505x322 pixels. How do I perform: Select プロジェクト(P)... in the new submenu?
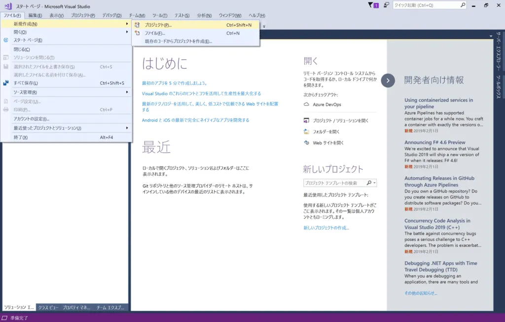[x=195, y=25]
